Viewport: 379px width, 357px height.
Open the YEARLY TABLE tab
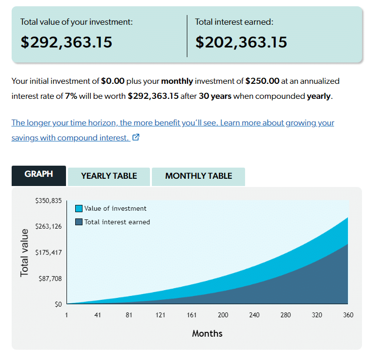109,176
